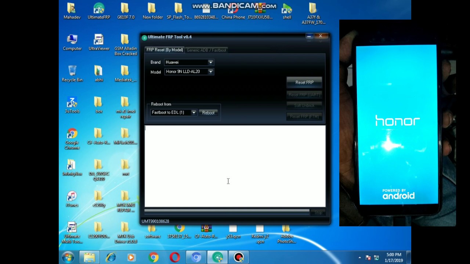Screen dimensions: 470x264
Task: Click the Soft Unbrick button
Action: click(x=304, y=106)
